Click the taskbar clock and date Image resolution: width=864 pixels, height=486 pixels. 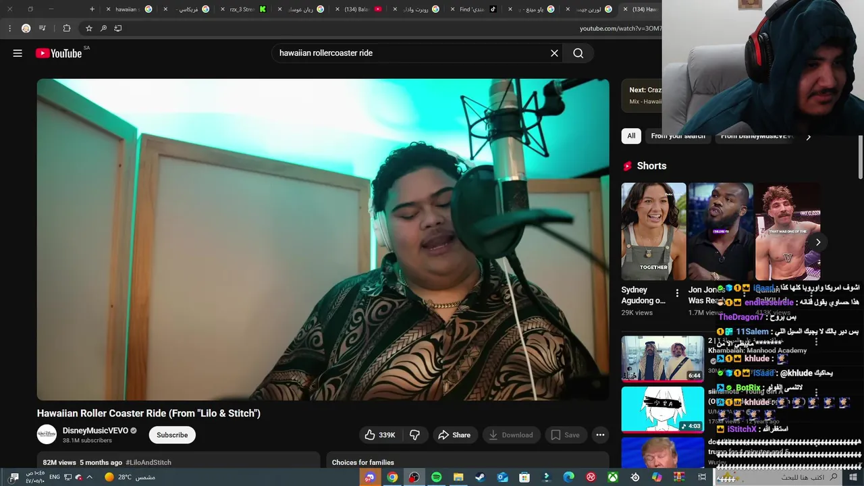34,477
